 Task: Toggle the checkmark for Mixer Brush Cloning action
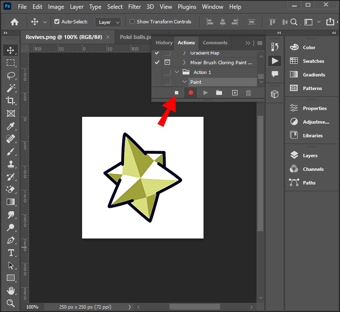click(156, 62)
